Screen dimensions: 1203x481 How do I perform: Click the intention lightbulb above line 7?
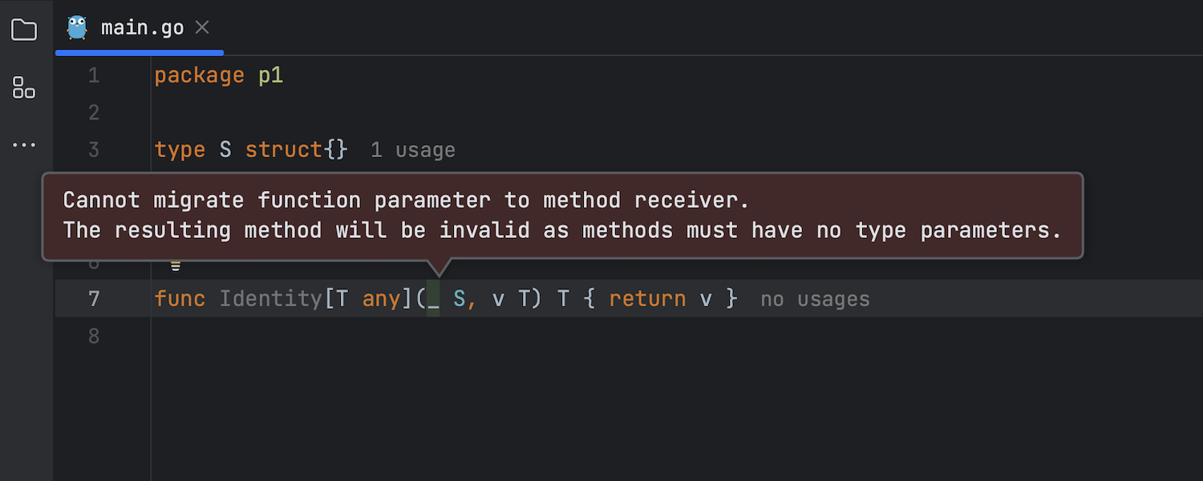[175, 265]
